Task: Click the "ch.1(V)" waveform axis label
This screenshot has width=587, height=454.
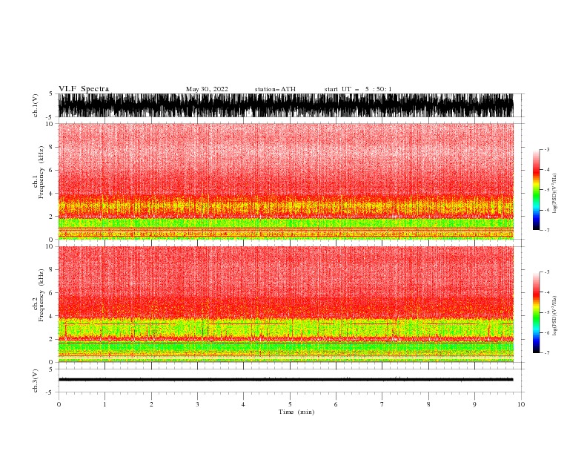Action: [x=36, y=105]
